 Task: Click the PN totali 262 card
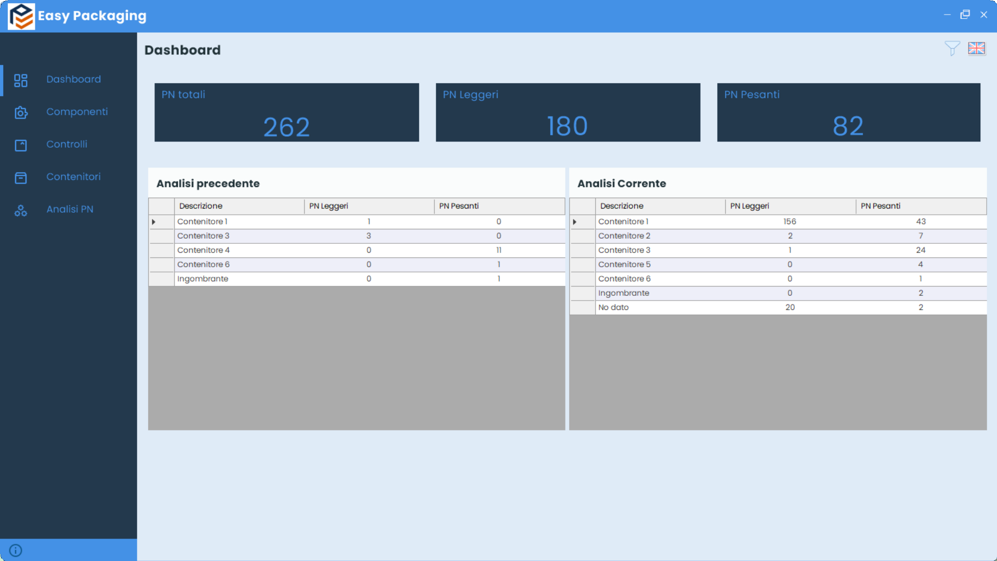click(286, 112)
